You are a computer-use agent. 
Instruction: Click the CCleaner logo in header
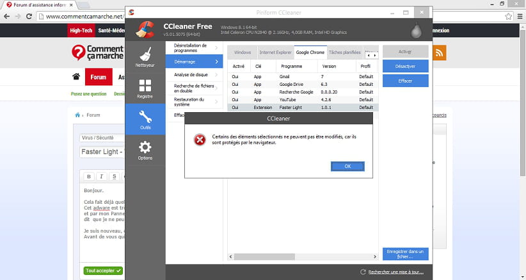click(x=145, y=29)
